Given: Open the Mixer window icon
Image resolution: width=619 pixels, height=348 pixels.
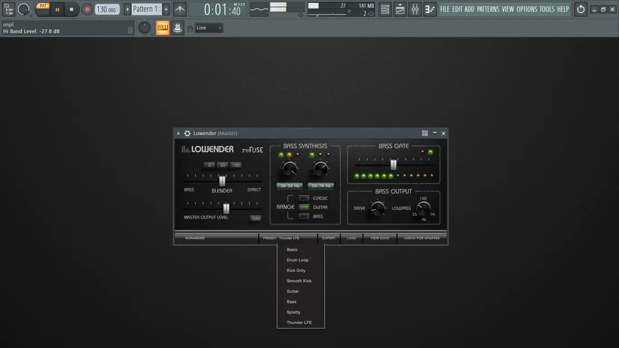Looking at the screenshot, I should point(415,9).
